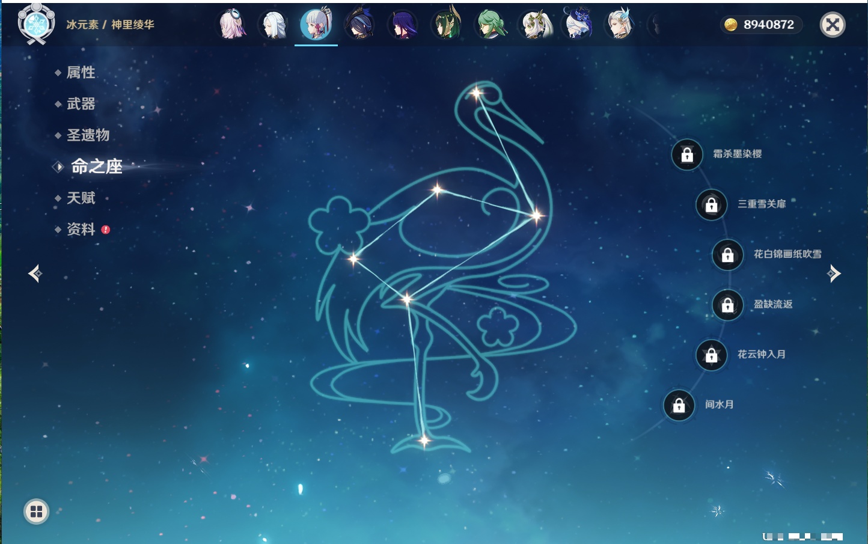Click the star at the crane's head
This screenshot has height=544, width=868.
(476, 93)
